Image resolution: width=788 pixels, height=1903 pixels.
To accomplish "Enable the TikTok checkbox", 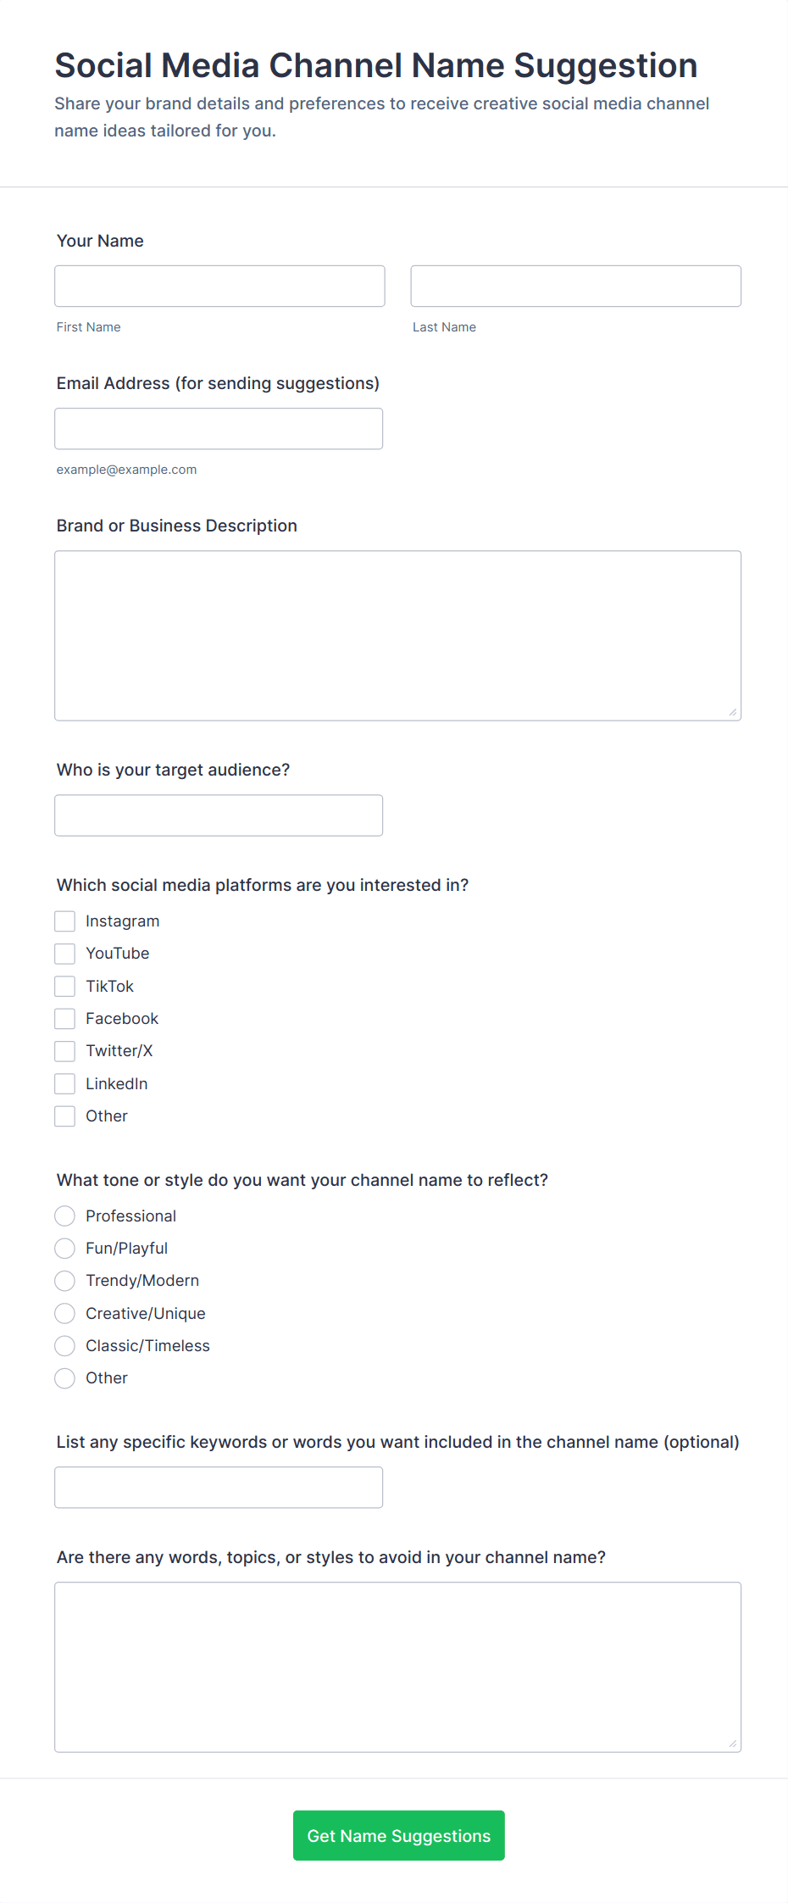I will point(64,986).
